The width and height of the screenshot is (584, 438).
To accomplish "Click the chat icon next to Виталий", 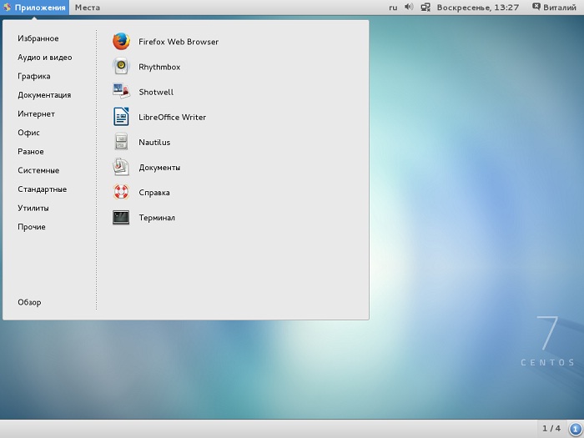I will point(536,7).
